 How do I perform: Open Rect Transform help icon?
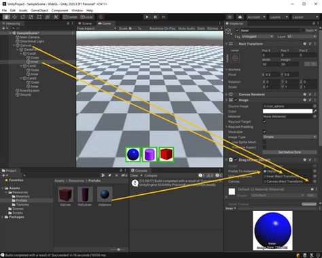[305, 43]
